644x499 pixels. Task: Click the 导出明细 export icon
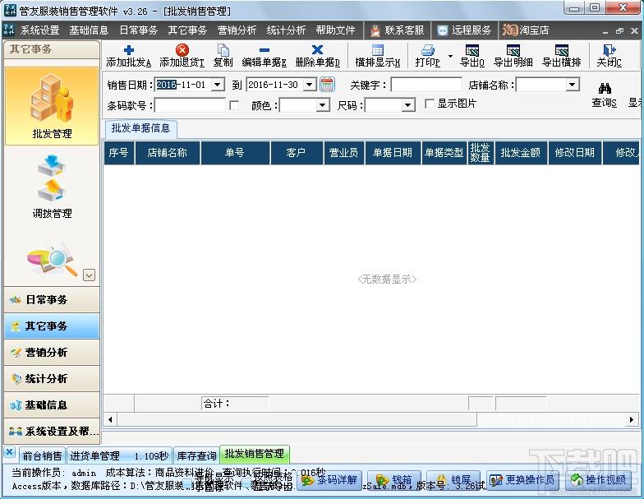[513, 50]
